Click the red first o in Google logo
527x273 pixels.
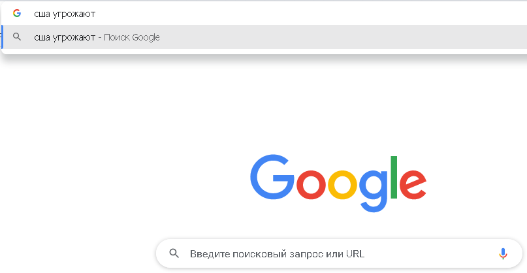tap(311, 185)
